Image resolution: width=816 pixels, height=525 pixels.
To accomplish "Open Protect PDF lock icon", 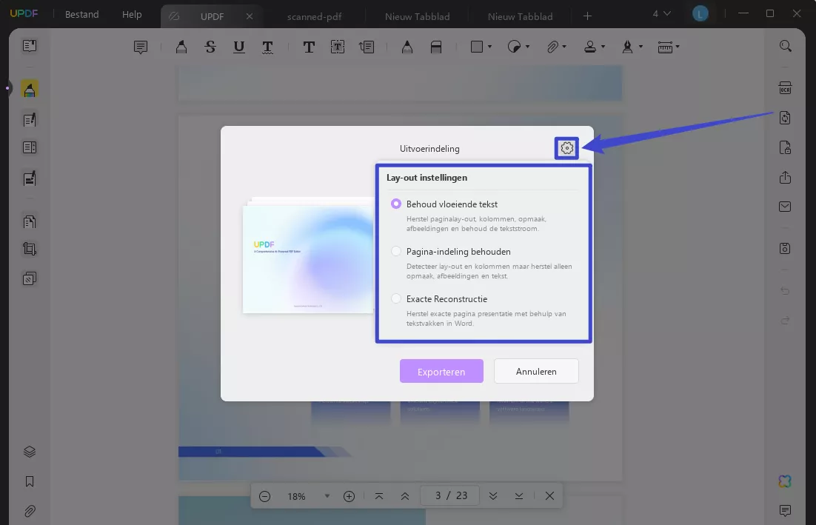I will point(786,147).
